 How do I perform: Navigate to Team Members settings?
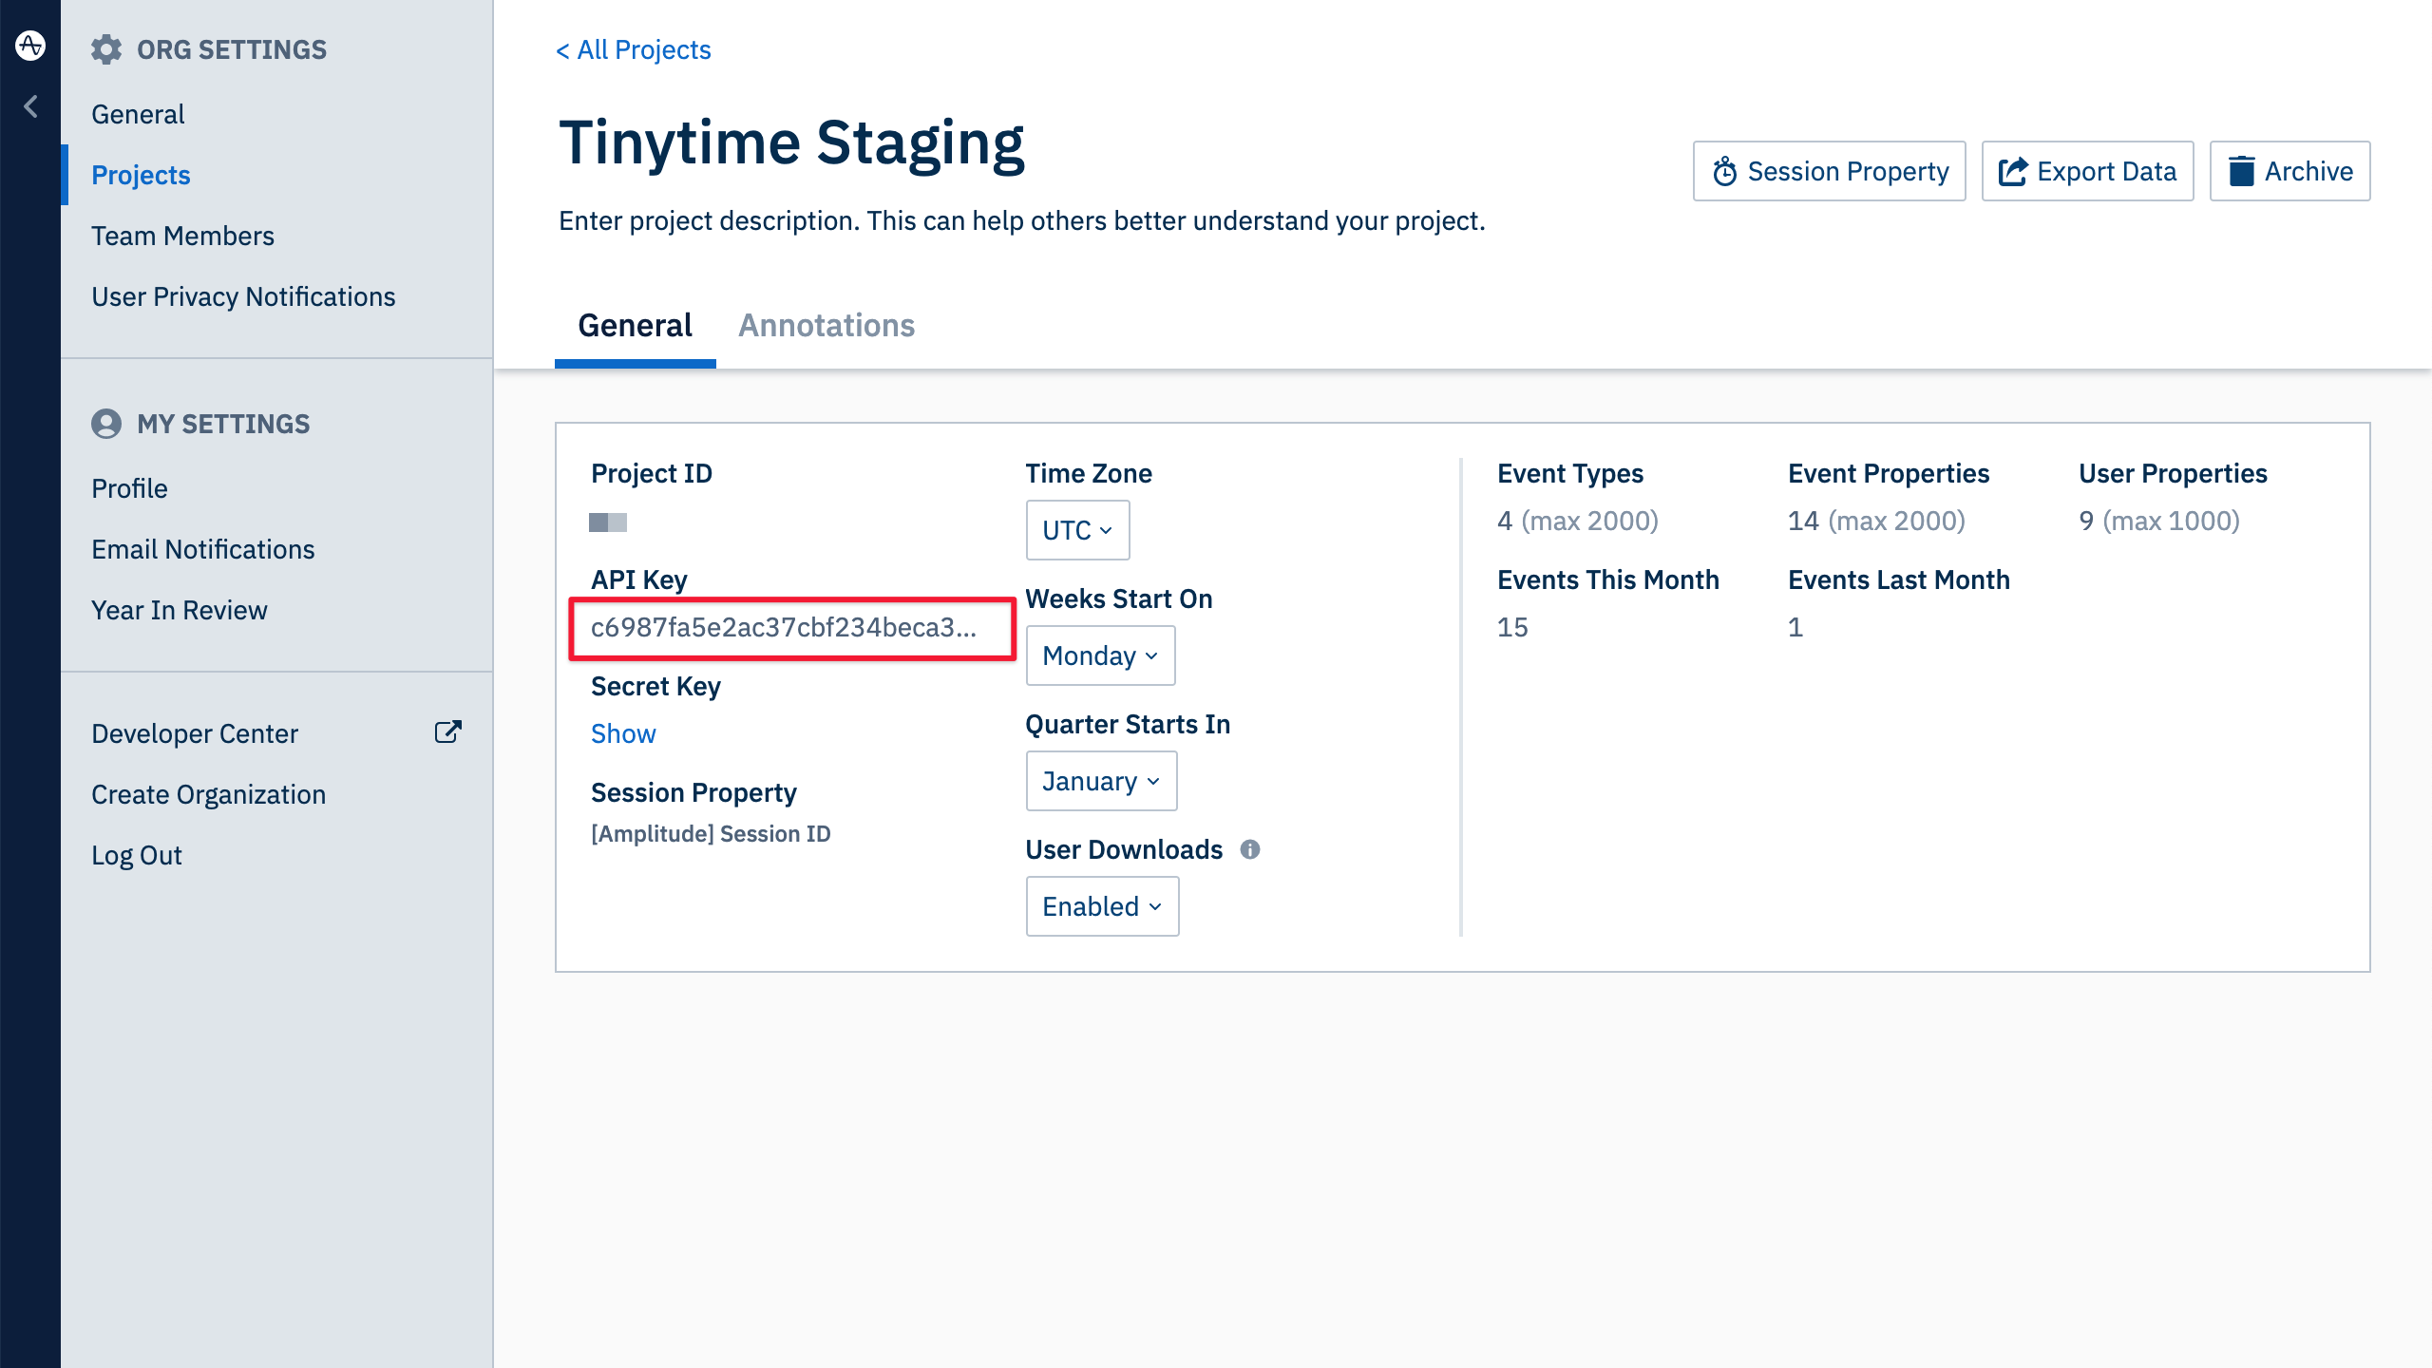183,236
